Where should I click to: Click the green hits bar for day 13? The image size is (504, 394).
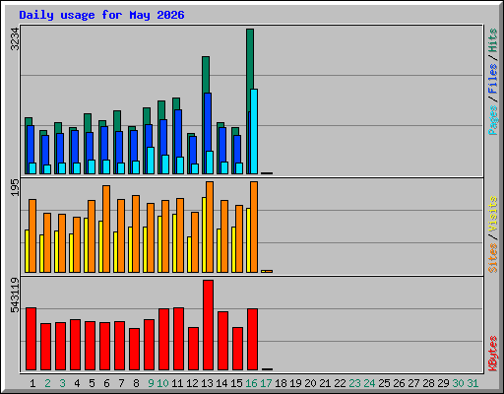pos(206,75)
